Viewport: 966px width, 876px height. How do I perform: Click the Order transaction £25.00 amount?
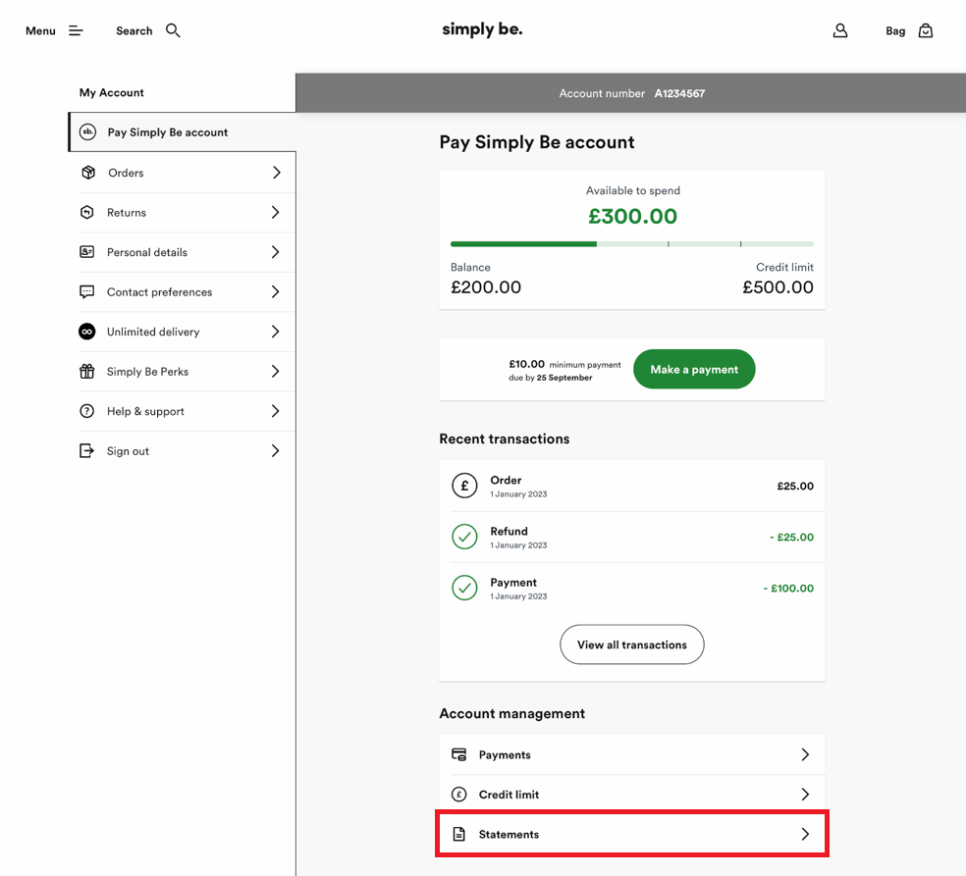click(795, 487)
